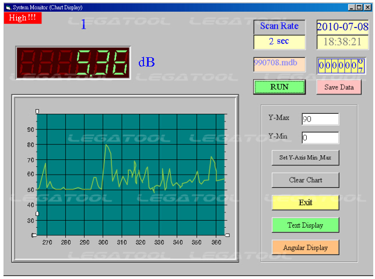
Task: Click the System Monitor title bar icon
Action: point(9,8)
